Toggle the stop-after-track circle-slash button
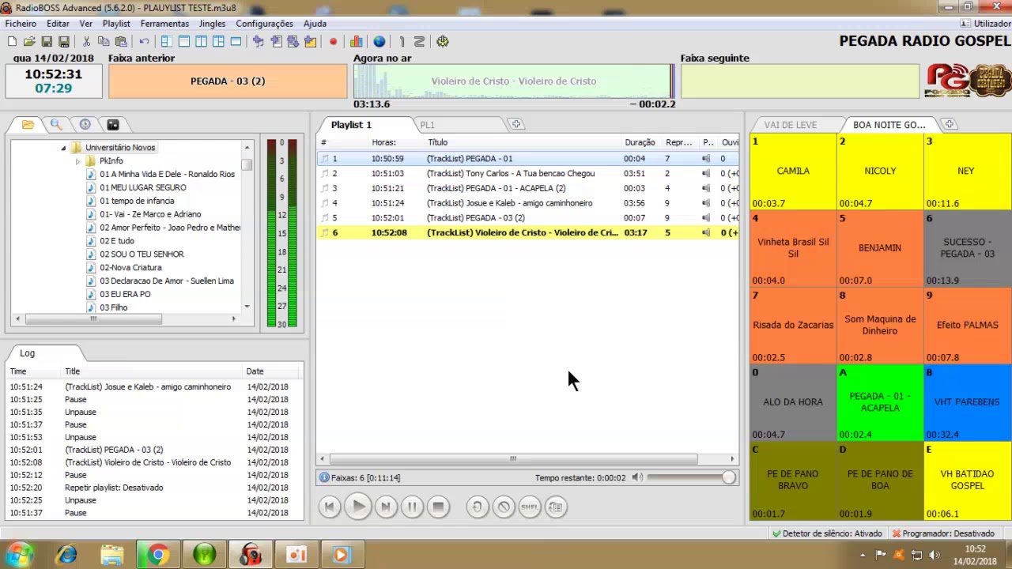1012x569 pixels. [504, 507]
